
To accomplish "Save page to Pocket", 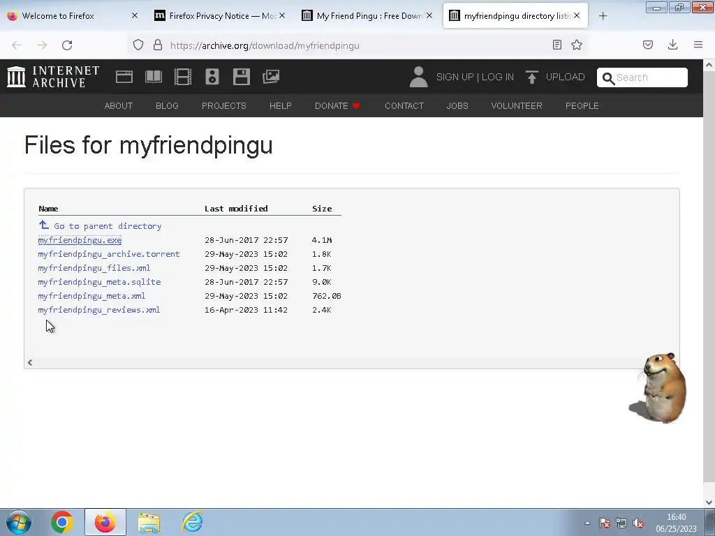I will coord(648,45).
